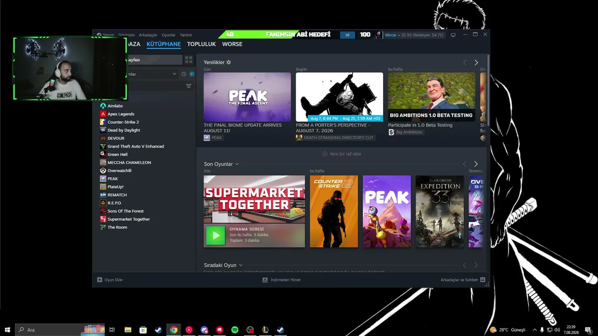Open the Death Stranding news thumbnail
Image resolution: width=598 pixels, height=336 pixels.
point(339,97)
